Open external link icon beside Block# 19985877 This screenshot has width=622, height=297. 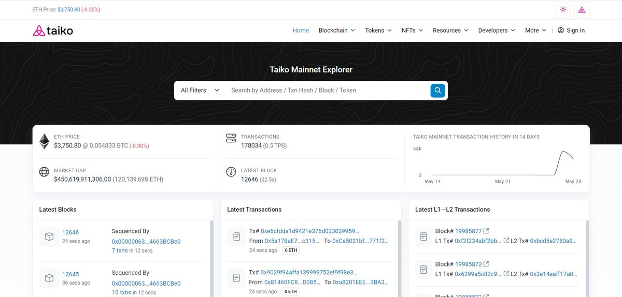coord(486,231)
